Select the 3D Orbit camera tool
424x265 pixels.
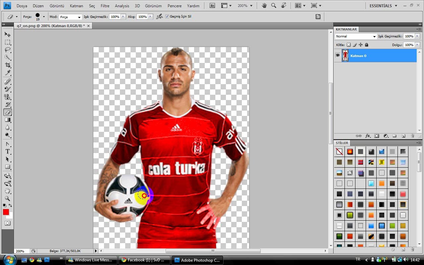[x=7, y=184]
